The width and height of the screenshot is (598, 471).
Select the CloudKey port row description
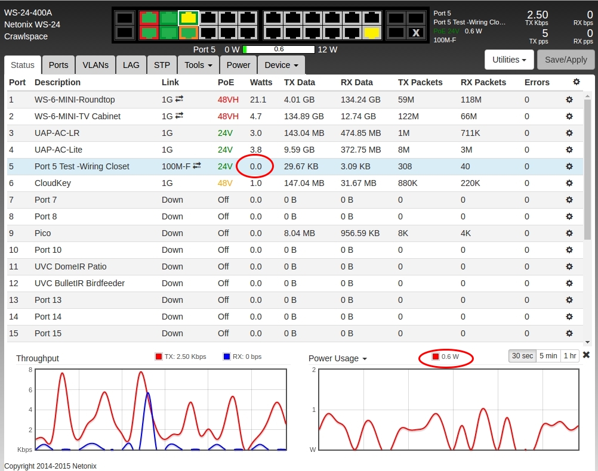(x=53, y=183)
